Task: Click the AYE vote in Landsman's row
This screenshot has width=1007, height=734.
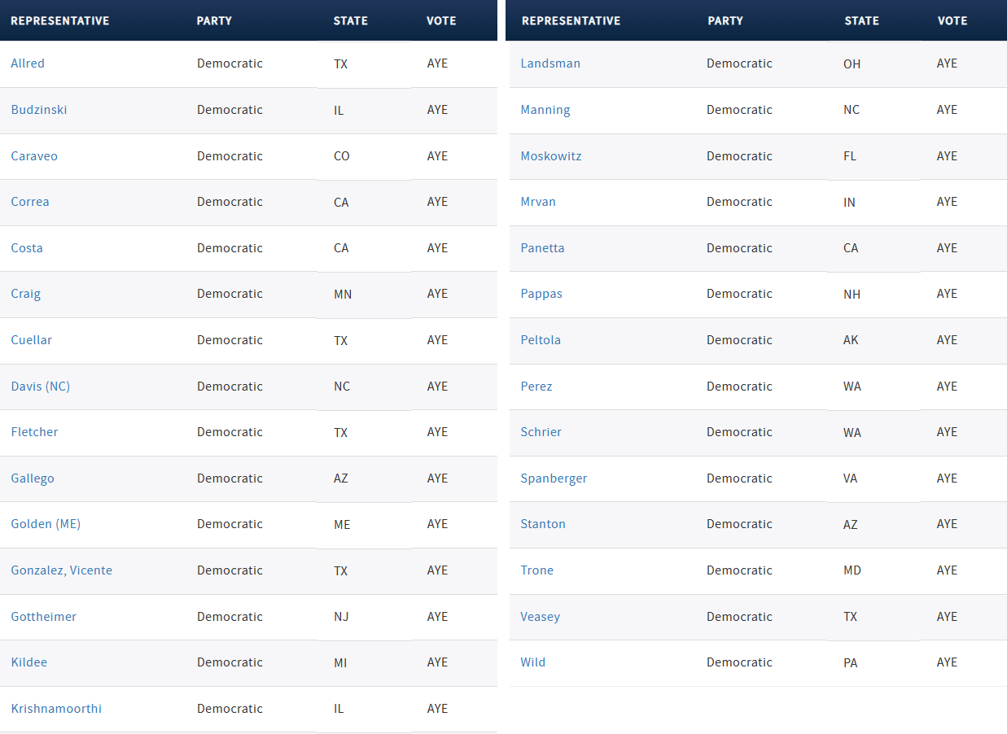Action: 947,63
